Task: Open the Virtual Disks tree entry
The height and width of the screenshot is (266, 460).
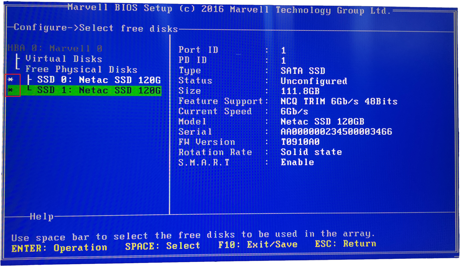Action: pos(64,59)
